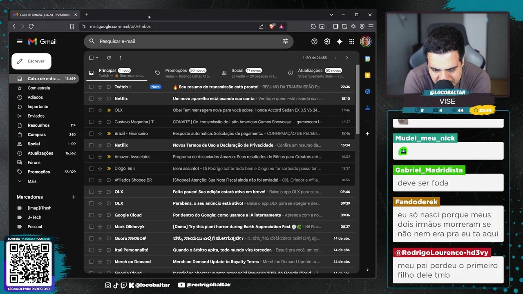Viewport: 523px width, 294px height.
Task: Star the Brazil - Financeiro email
Action: click(100, 134)
